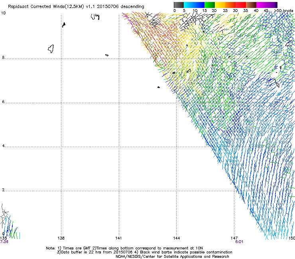Viewport: 295px width, 259px height.
Task: Click the latitude '10' axis label
Action: [x=3, y=13]
